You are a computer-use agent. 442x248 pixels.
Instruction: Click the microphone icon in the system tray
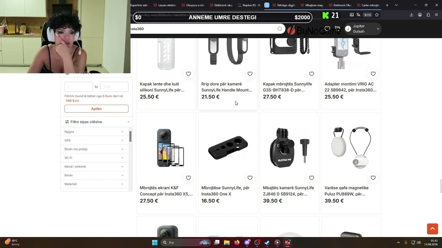click(406, 242)
